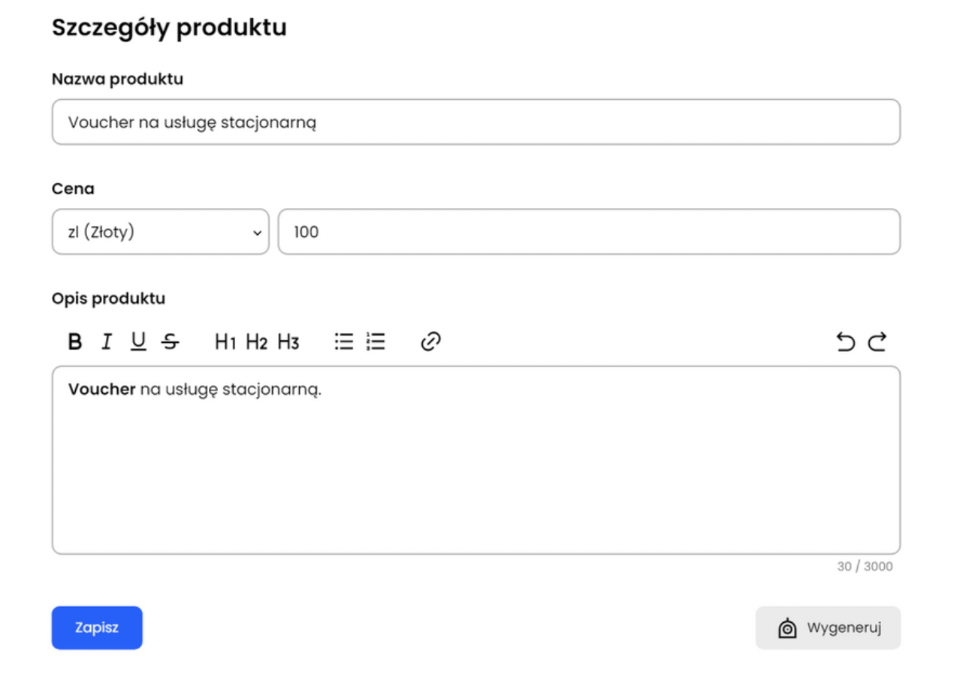Toggle bold formatting in description toolbar
The width and height of the screenshot is (966, 692).
click(75, 342)
